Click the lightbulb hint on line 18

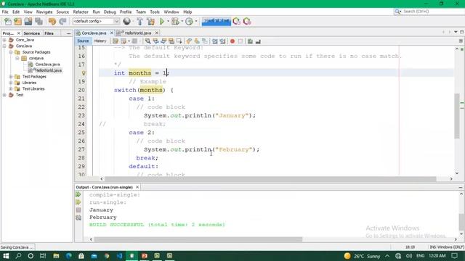click(x=84, y=72)
